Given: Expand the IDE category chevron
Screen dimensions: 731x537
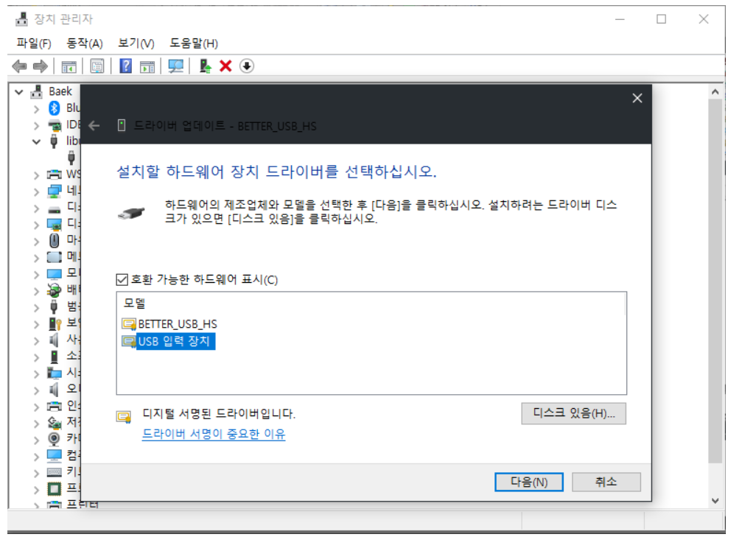Looking at the screenshot, I should [36, 126].
